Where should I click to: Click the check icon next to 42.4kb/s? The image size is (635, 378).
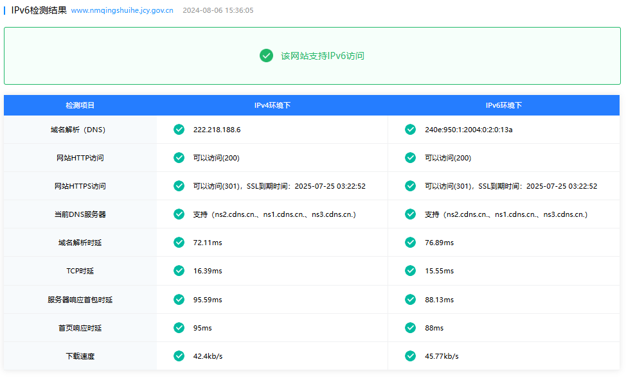tap(179, 356)
